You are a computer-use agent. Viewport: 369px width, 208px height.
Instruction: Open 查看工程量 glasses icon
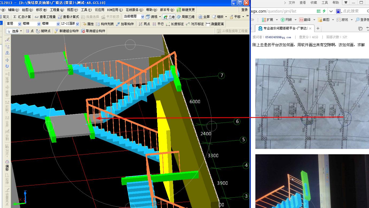[x=36, y=17]
